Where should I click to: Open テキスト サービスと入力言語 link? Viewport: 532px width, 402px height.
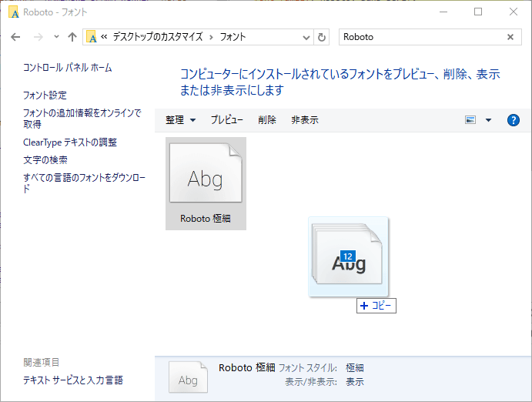[73, 380]
